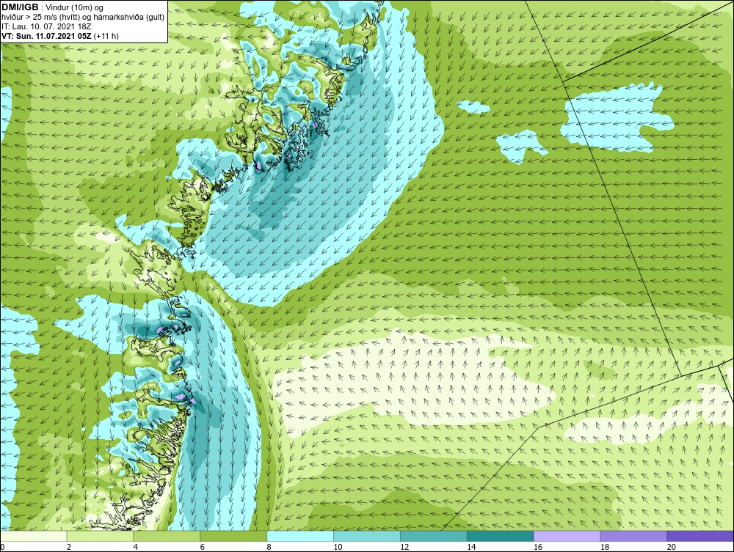Click the legend scale label '6'
This screenshot has width=734, height=552.
pyautogui.click(x=203, y=547)
